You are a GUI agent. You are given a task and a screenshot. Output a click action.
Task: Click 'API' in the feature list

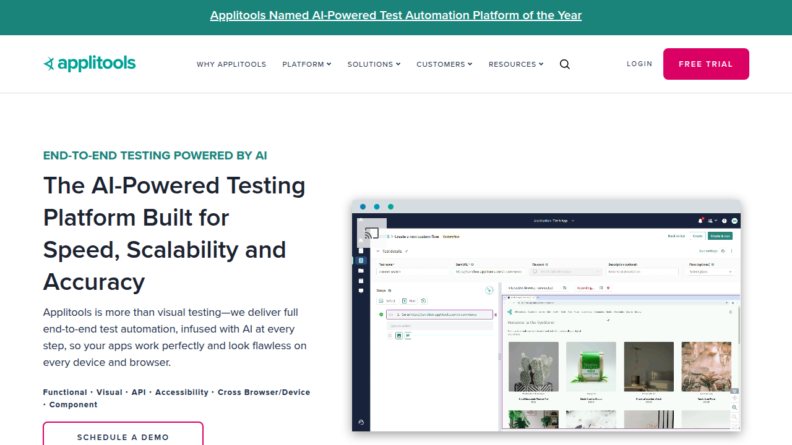[x=139, y=392]
